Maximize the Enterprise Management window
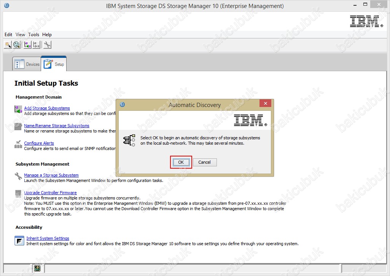This screenshot has height=276, width=390. tap(365, 5)
